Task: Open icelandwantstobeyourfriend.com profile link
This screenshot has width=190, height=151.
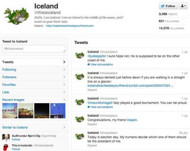Action: coord(70,26)
